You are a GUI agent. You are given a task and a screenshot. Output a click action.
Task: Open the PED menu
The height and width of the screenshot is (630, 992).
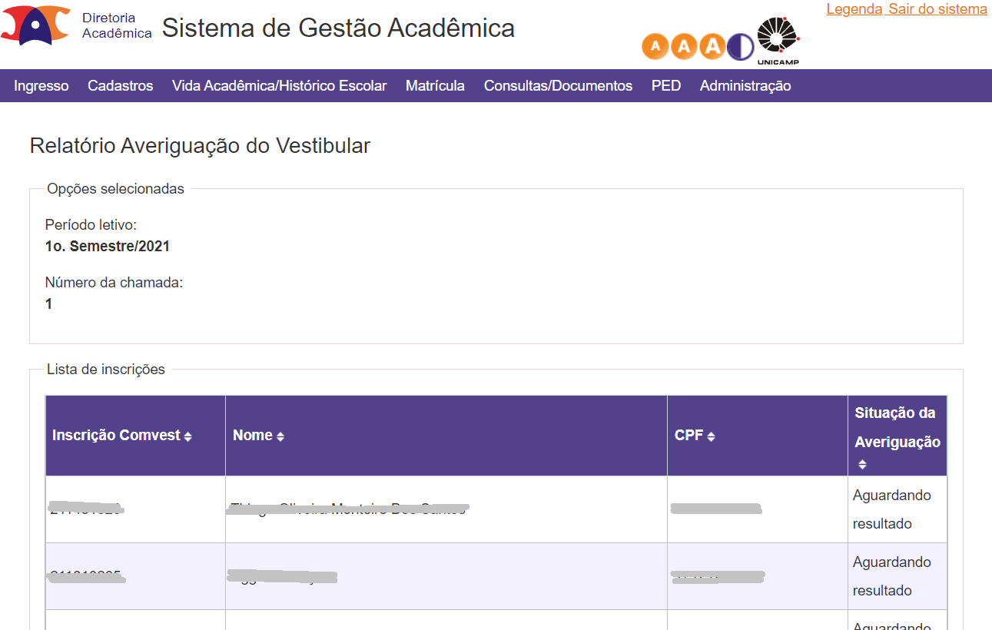[666, 86]
